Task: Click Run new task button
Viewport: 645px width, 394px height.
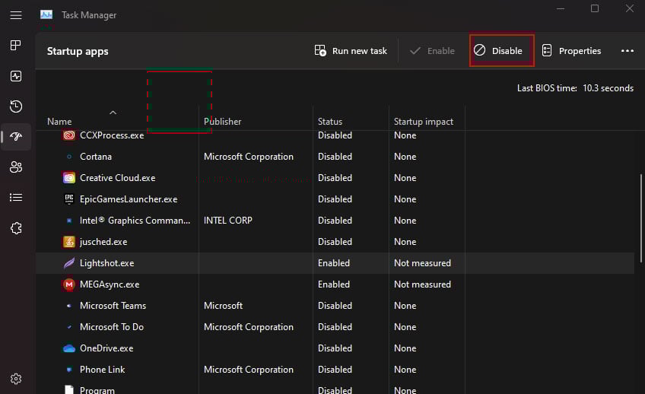Action: pyautogui.click(x=351, y=51)
